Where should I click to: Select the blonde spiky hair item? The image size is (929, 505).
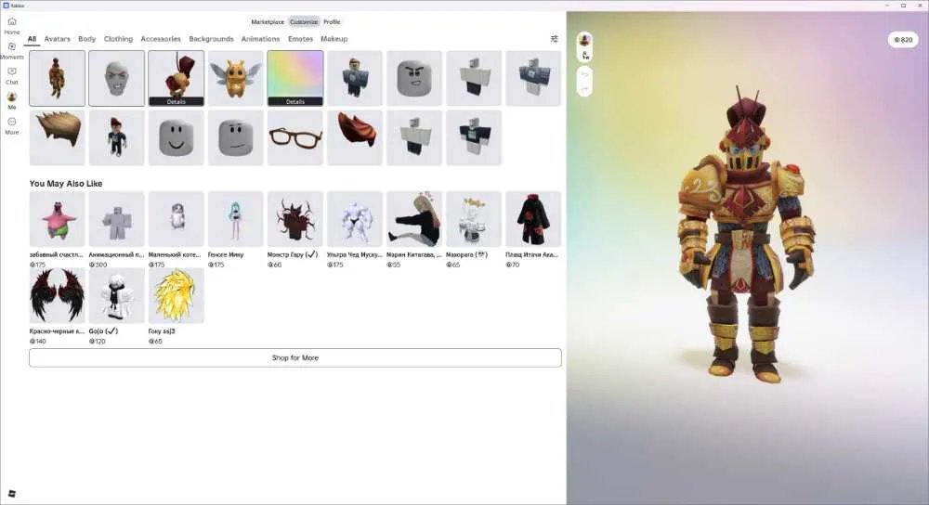57,137
